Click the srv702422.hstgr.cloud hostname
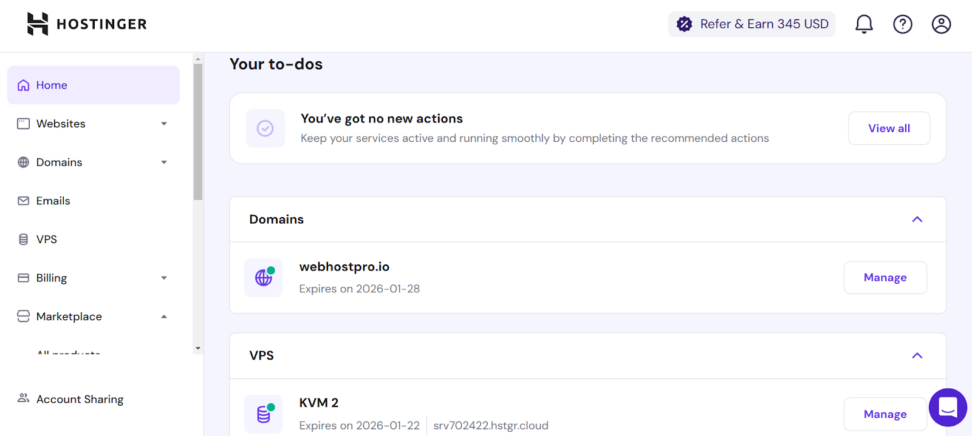This screenshot has height=436, width=972. tap(491, 426)
